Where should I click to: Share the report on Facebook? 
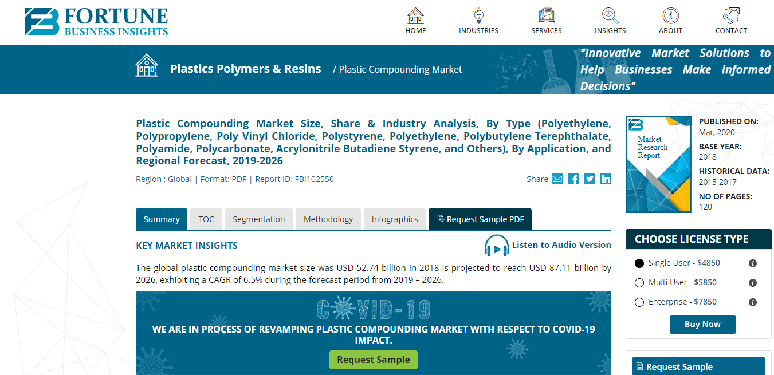point(573,179)
